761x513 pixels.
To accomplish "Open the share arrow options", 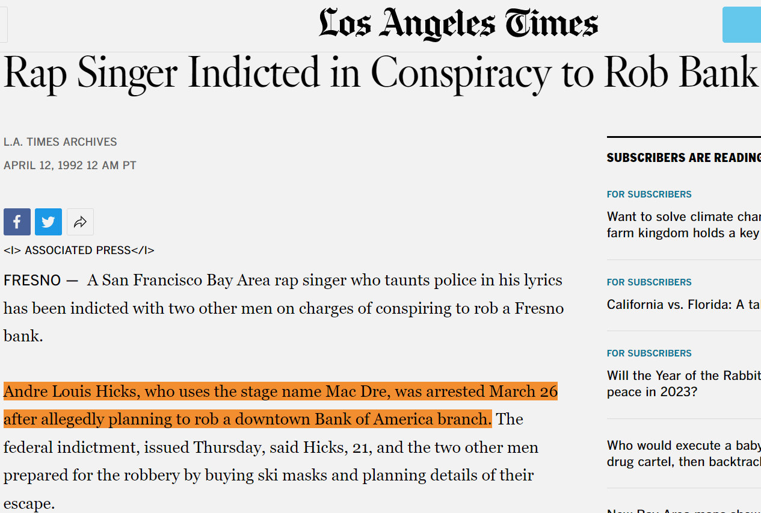I will click(80, 222).
